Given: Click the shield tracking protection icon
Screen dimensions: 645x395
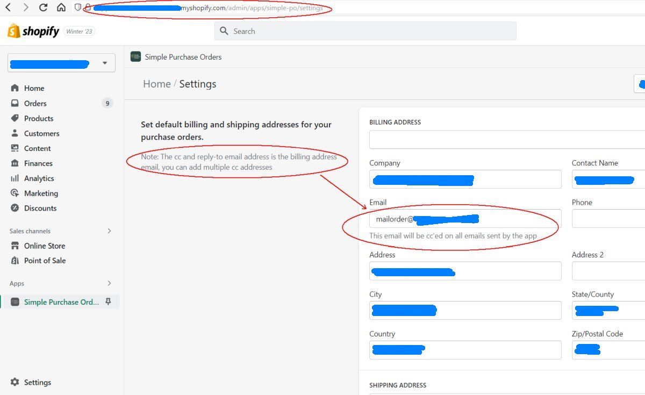Looking at the screenshot, I should click(x=77, y=8).
